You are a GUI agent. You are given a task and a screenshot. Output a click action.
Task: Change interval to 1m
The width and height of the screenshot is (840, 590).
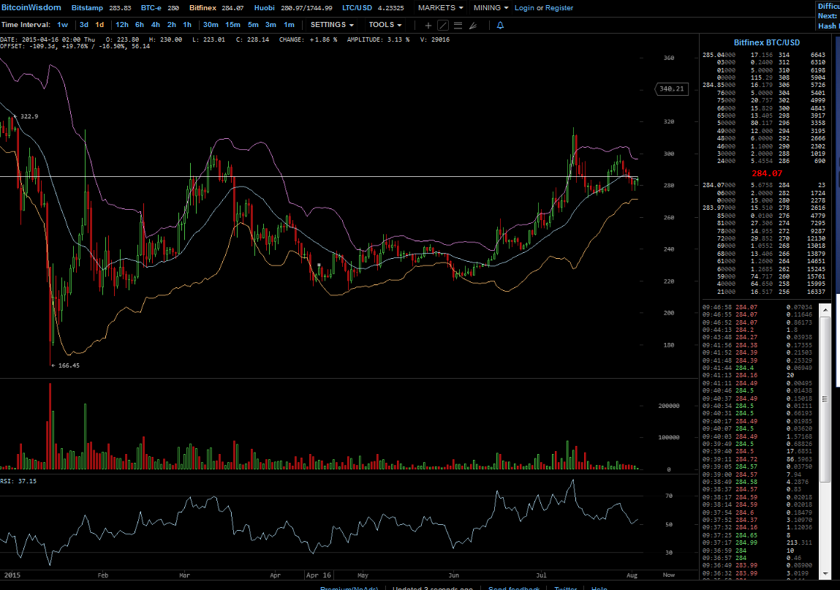tap(289, 25)
